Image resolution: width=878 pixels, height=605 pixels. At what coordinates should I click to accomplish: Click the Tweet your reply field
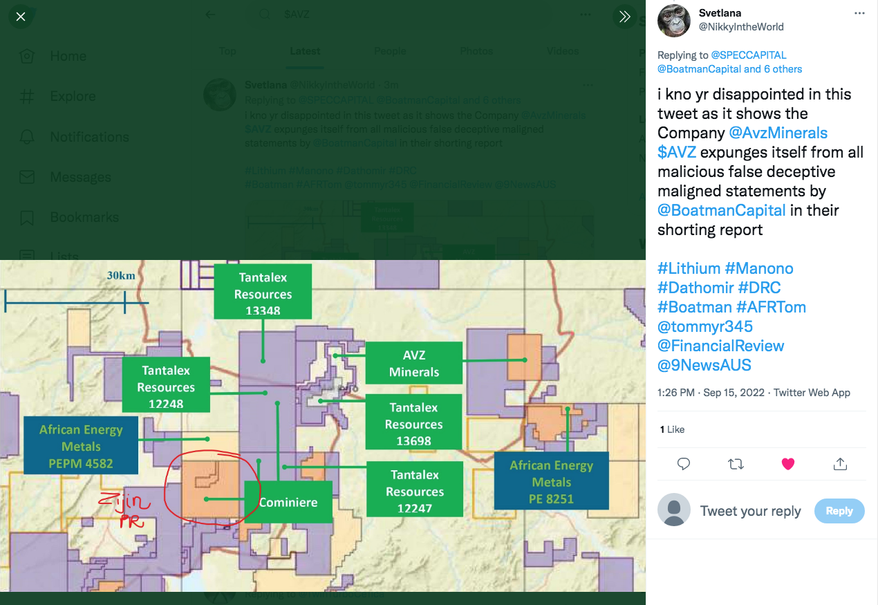point(750,511)
